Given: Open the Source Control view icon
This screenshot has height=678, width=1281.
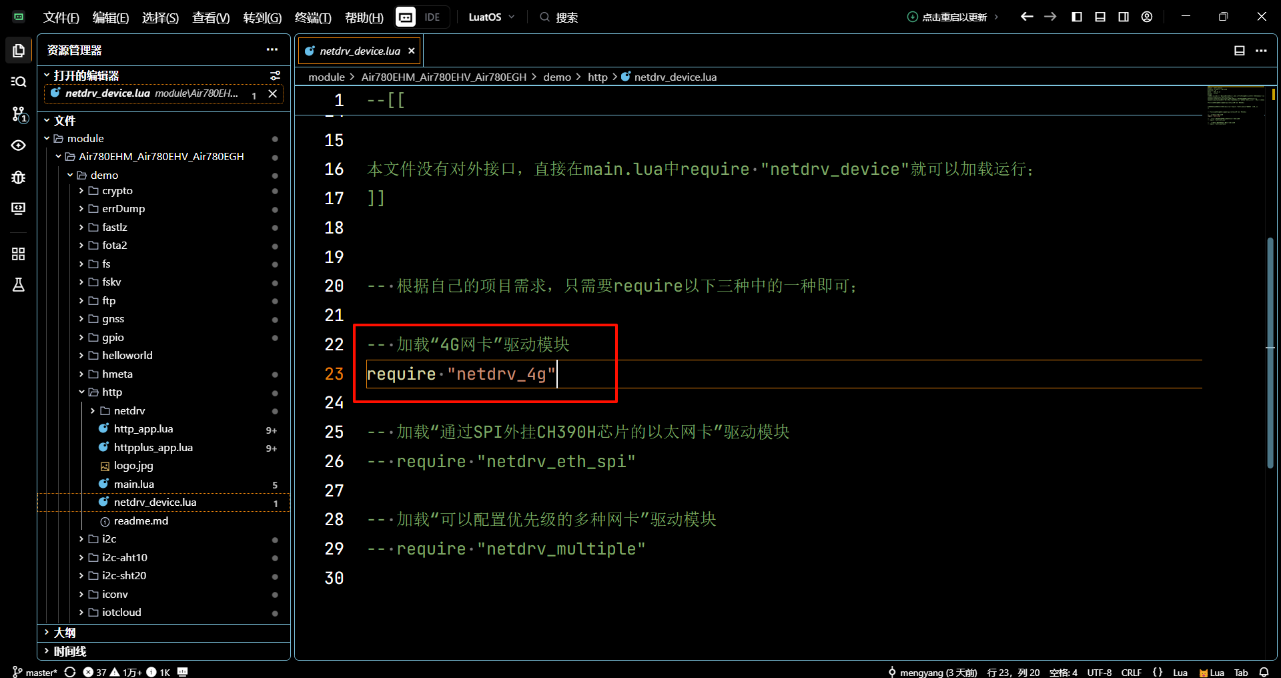Looking at the screenshot, I should pyautogui.click(x=19, y=114).
